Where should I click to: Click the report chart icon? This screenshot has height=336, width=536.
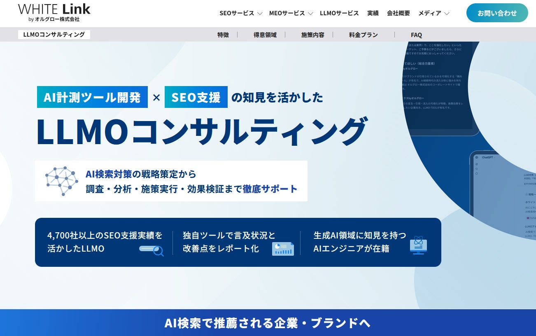[283, 249]
